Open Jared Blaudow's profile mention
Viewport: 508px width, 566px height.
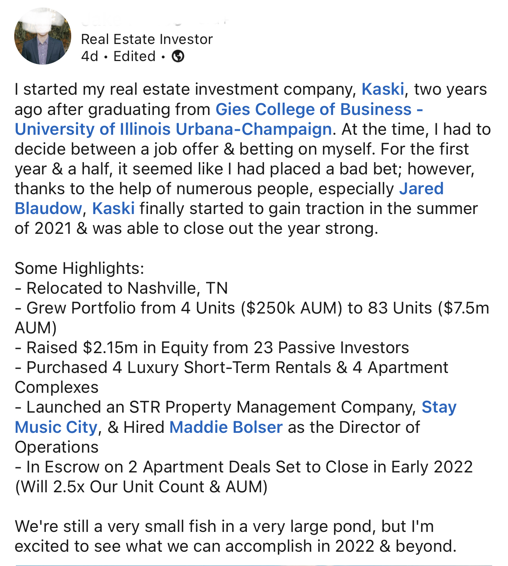pyautogui.click(x=421, y=189)
